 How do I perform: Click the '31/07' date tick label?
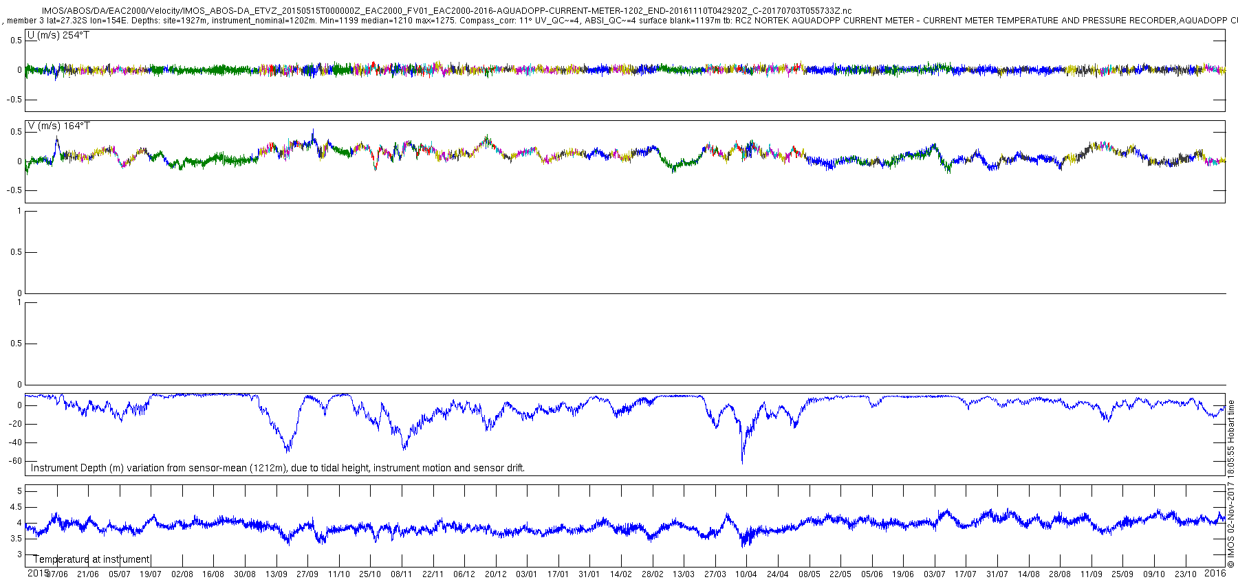997,574
